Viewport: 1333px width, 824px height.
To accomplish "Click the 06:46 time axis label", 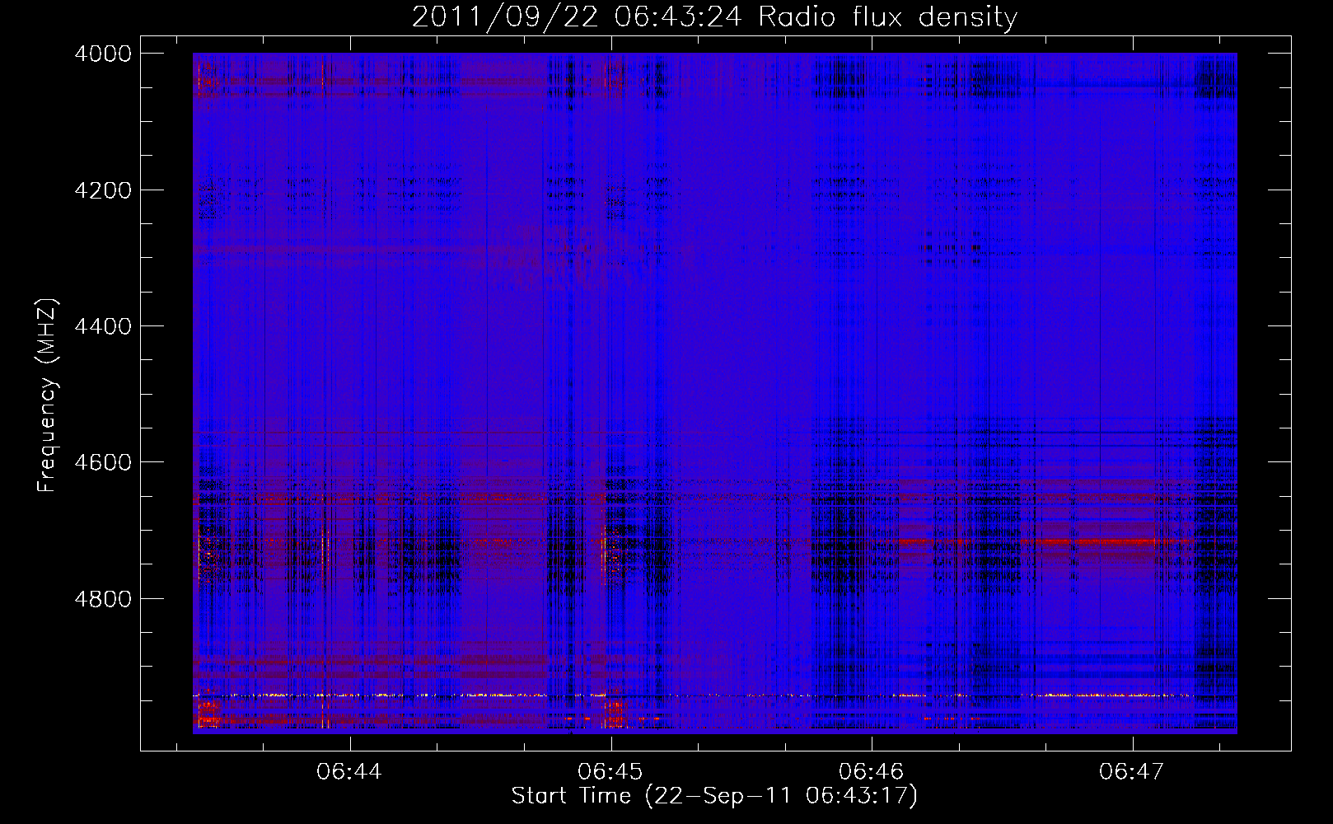I will tap(871, 771).
